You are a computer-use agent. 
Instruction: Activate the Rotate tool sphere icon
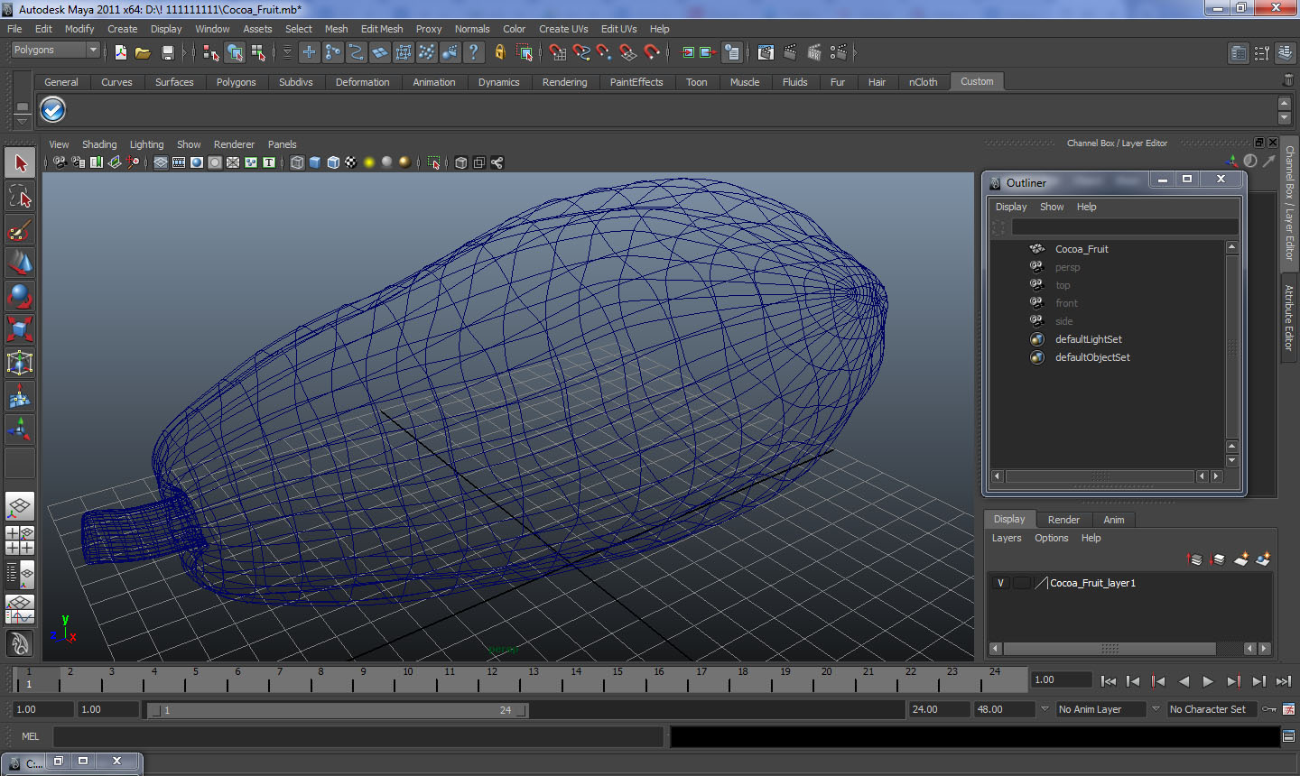pyautogui.click(x=20, y=295)
